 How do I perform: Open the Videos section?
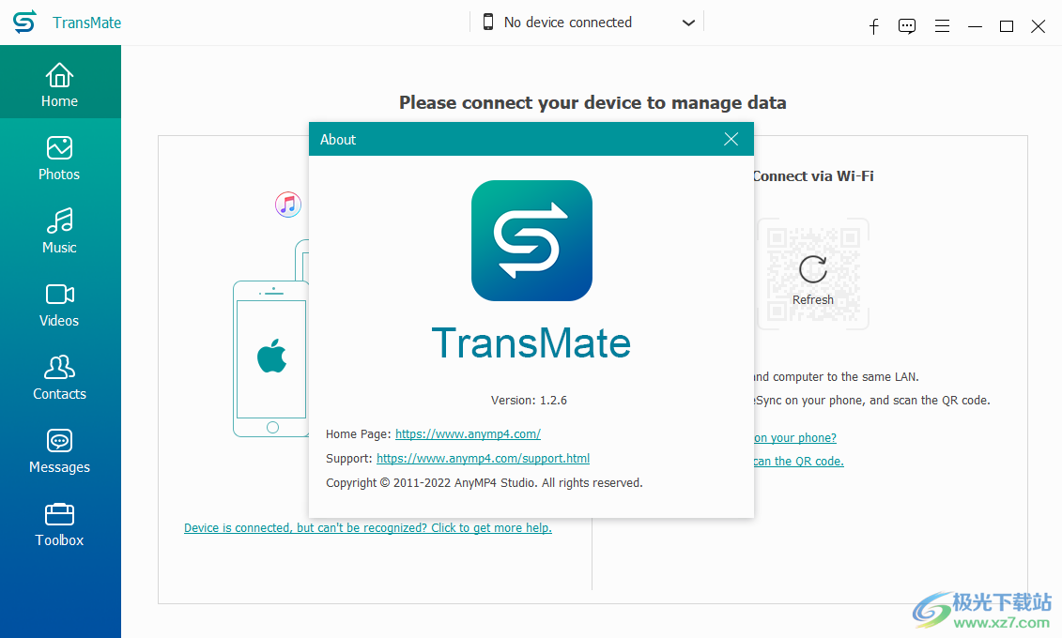tap(59, 304)
